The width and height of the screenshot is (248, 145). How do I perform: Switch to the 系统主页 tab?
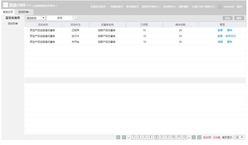[x=8, y=12]
